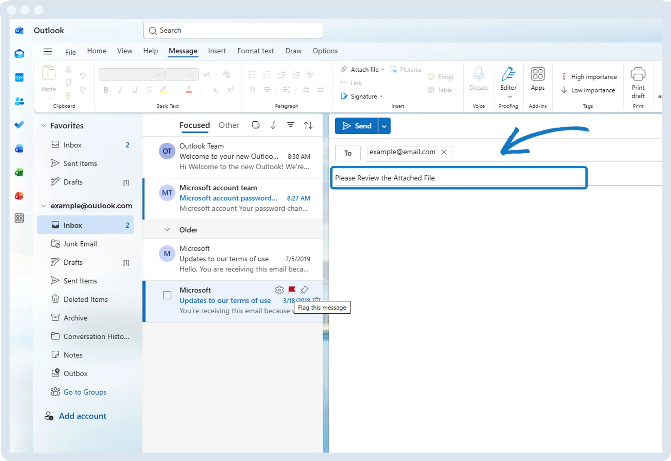
Task: Insert an Emoji into the message
Action: [441, 77]
